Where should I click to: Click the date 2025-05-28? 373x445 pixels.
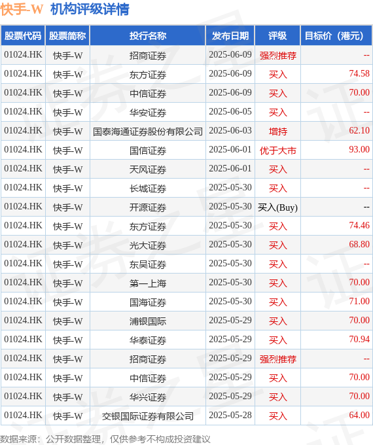point(230,415)
